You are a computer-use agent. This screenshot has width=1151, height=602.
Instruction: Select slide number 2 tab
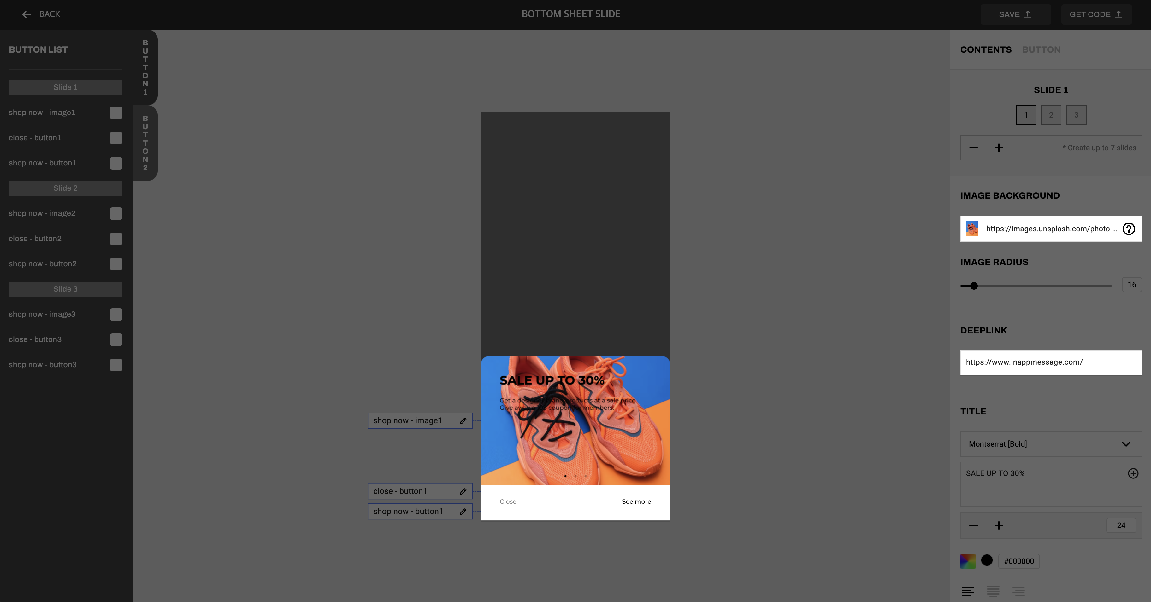click(1051, 115)
